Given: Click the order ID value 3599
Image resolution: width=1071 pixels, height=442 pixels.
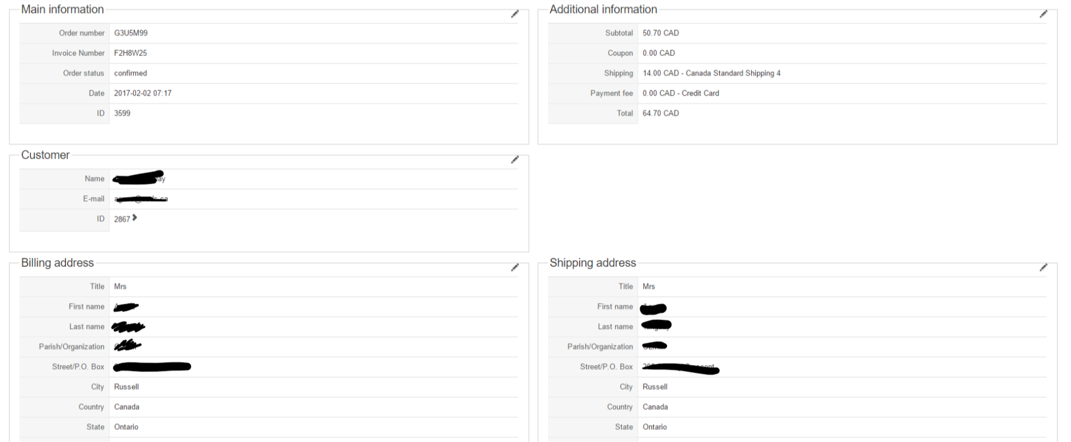Looking at the screenshot, I should tap(122, 113).
